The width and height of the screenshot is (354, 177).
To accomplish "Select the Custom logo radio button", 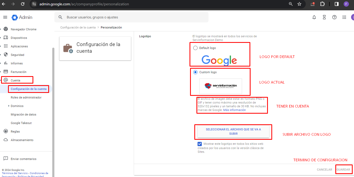I will [x=195, y=72].
